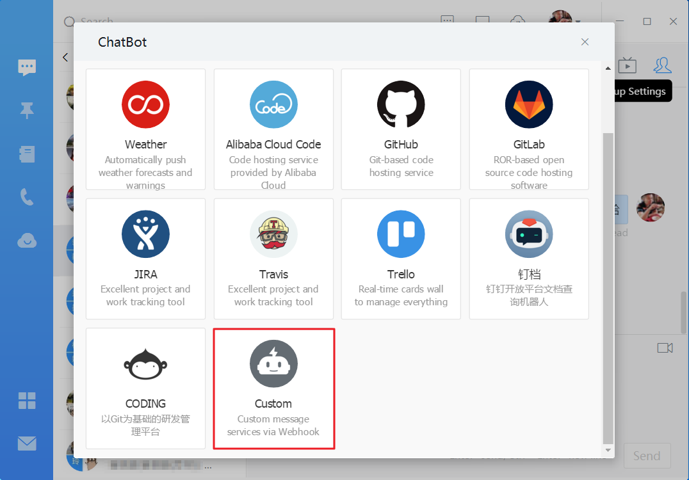Select the Travis mascot icon

(x=273, y=234)
